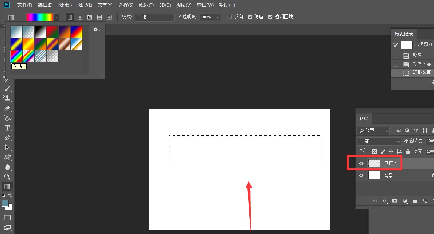Click the foreground color swatch
Screen dimensions: 434x234
5,203
